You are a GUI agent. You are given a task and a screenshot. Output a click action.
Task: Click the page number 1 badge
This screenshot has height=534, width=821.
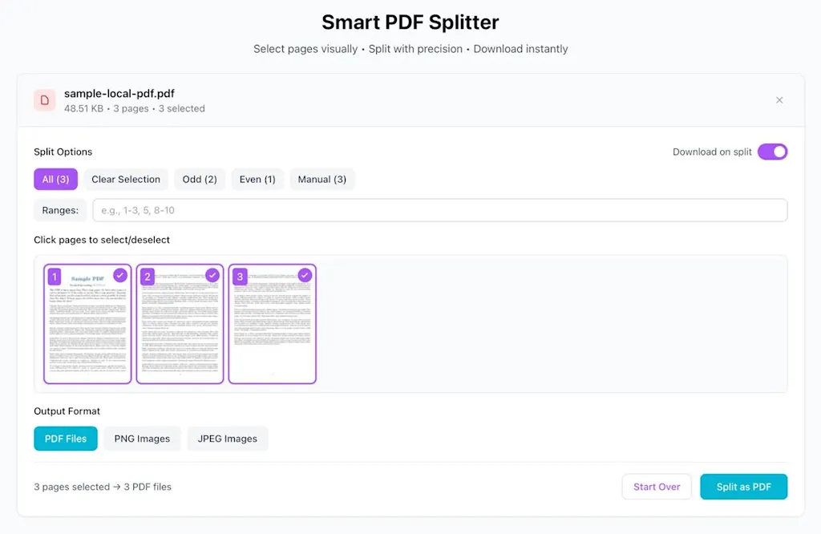click(x=55, y=277)
